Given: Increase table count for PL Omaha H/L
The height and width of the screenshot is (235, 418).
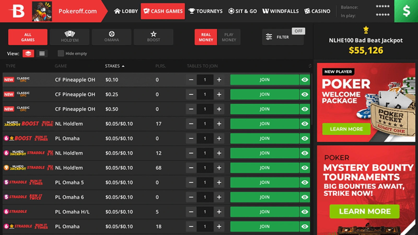Looking at the screenshot, I should pyautogui.click(x=219, y=212).
